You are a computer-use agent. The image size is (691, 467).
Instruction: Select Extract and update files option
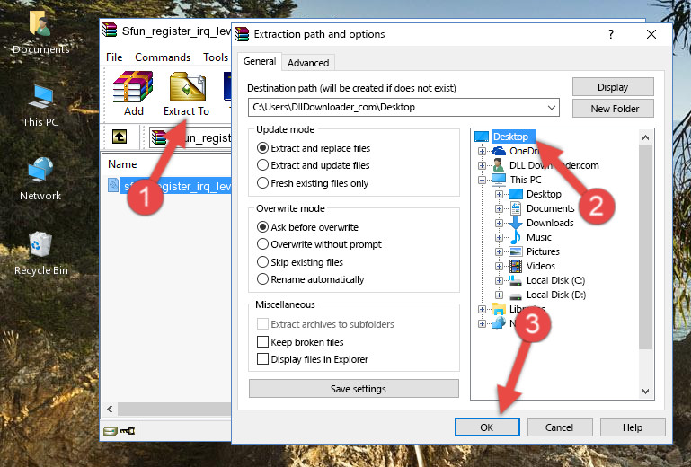click(x=263, y=165)
